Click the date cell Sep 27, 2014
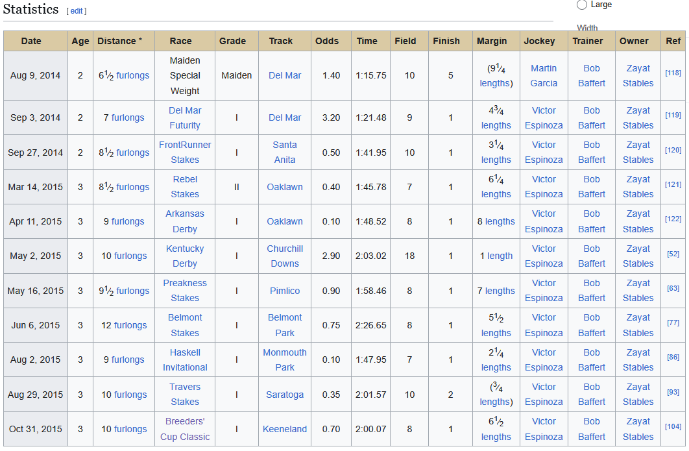Image resolution: width=689 pixels, height=451 pixels. pyautogui.click(x=36, y=152)
